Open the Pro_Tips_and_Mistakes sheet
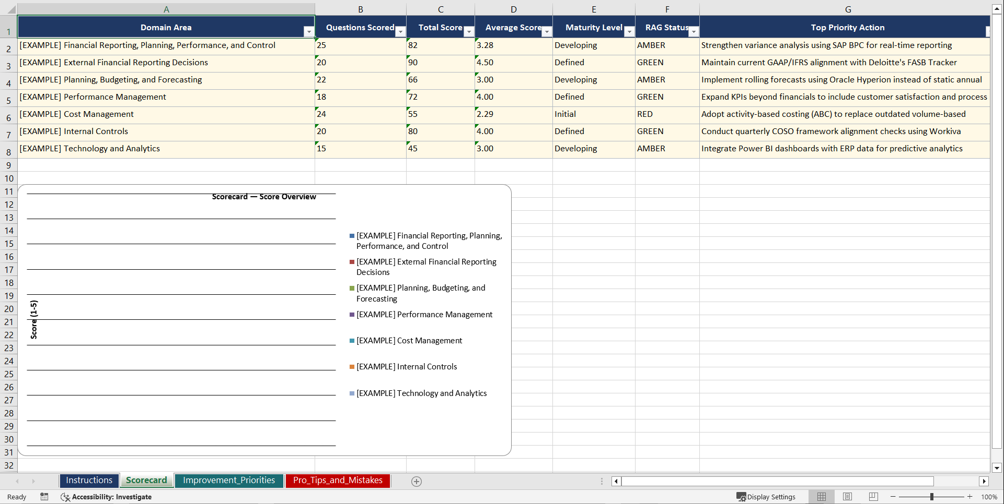The image size is (1004, 504). click(x=338, y=480)
